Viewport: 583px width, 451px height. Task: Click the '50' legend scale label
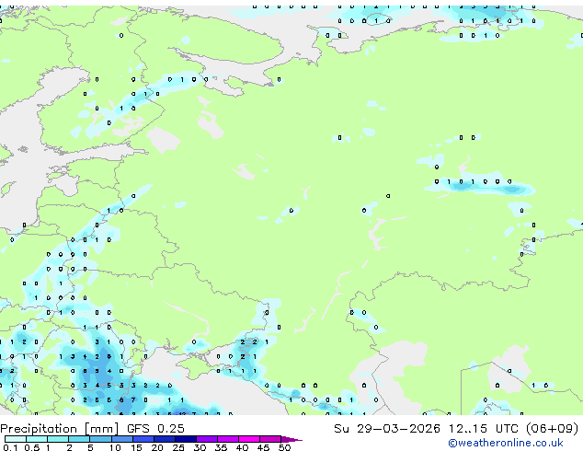[x=284, y=447]
